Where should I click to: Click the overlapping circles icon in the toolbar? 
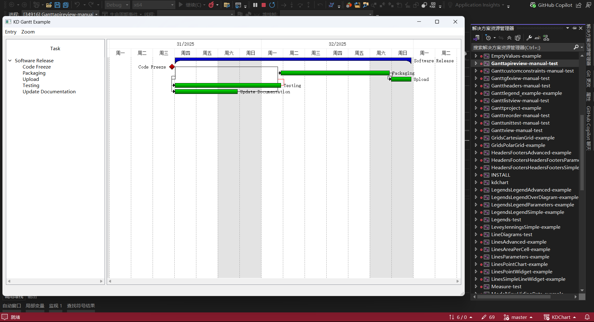pyautogui.click(x=424, y=5)
